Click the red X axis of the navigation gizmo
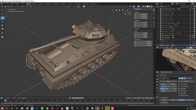The height and width of the screenshot is (110, 196). [x=130, y=14]
